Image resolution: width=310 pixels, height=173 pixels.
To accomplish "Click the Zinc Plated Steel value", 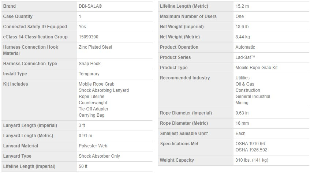I will (x=95, y=47).
